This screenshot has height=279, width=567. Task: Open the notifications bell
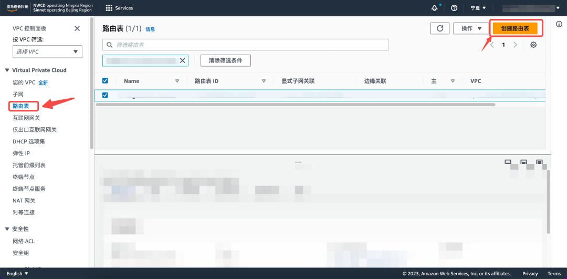[435, 8]
